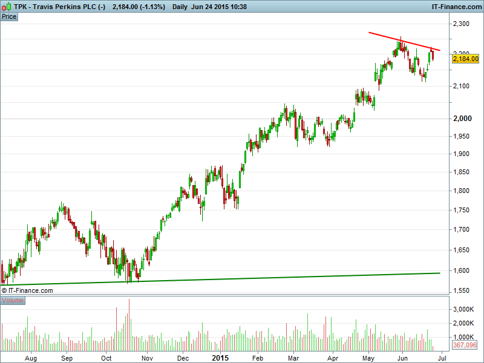Open the IT-Finance.com link at top right

click(x=456, y=7)
